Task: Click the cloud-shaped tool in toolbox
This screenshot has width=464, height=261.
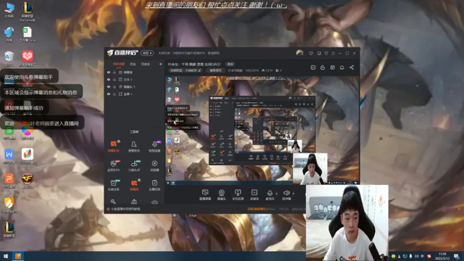Action: click(x=154, y=202)
